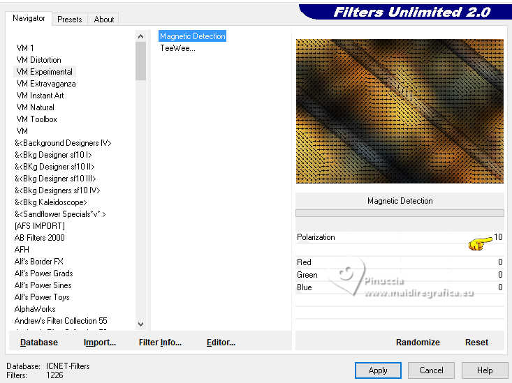Click the Green slider row
This screenshot has width=512, height=383.
click(x=400, y=275)
